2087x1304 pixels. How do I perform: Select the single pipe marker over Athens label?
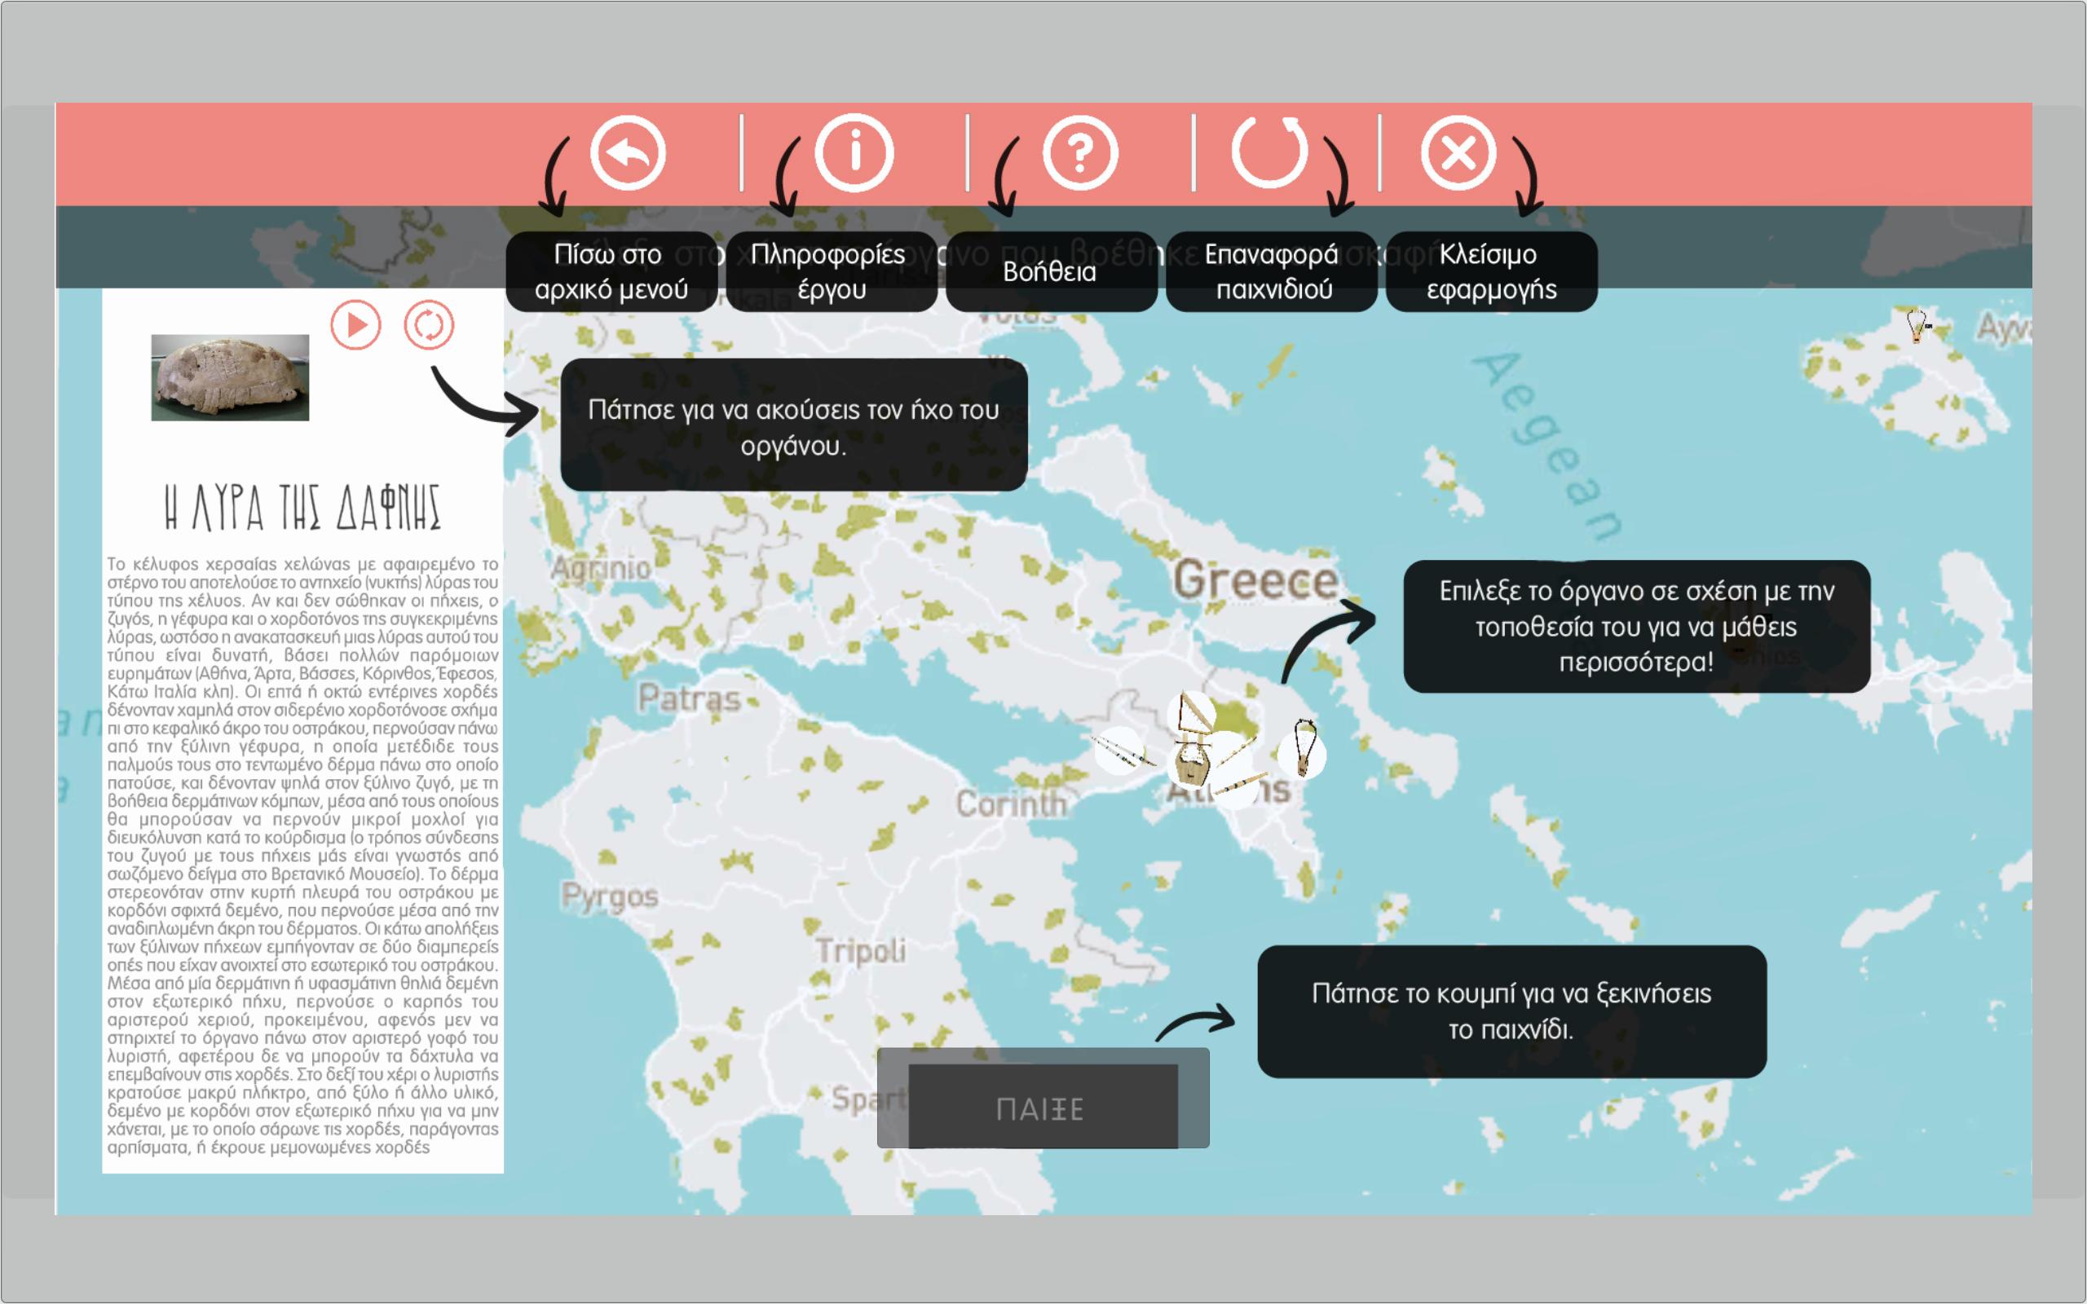click(1240, 785)
